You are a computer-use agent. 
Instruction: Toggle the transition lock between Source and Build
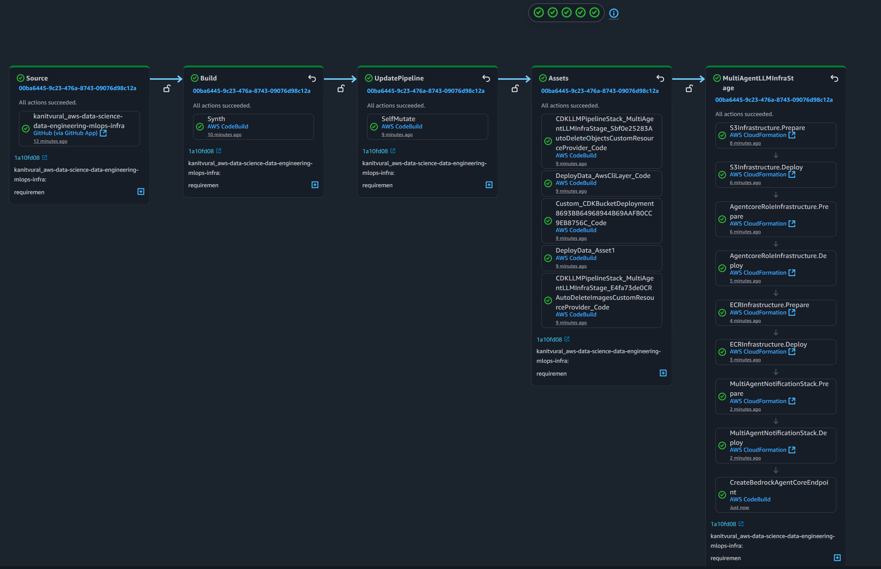[167, 89]
